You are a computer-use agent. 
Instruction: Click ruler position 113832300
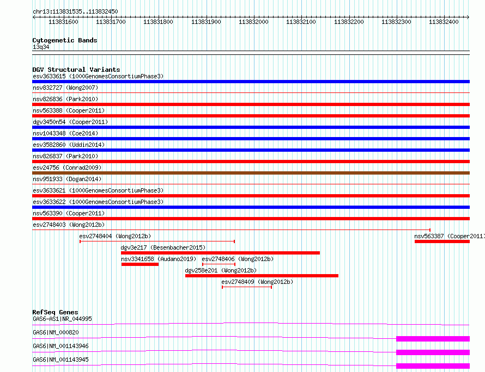tap(396, 22)
